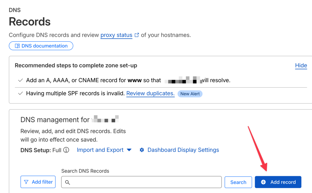Viewport: 312px width, 193px height.
Task: Click the caret arrow after Import and Export
Action: click(x=129, y=150)
